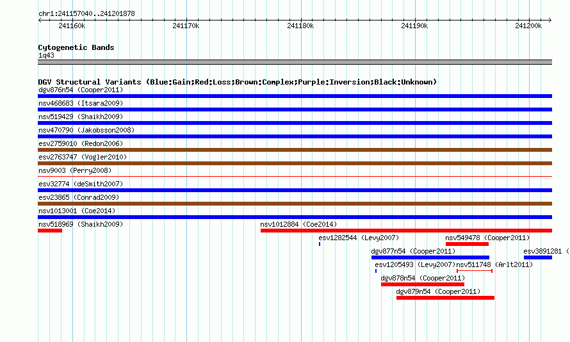Click the 241180k ruler label
570x342 pixels.
[300, 26]
